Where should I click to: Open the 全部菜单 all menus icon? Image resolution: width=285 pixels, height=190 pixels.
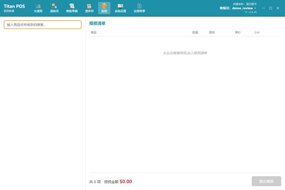point(139,8)
